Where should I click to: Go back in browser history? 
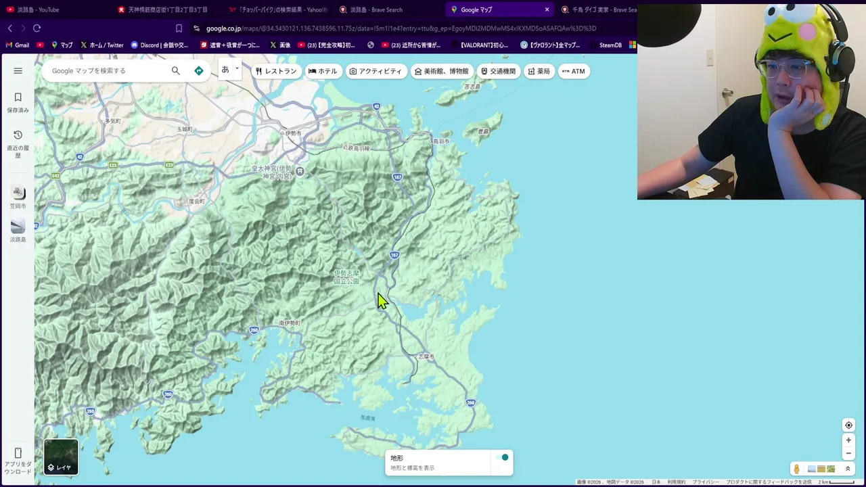(9, 28)
